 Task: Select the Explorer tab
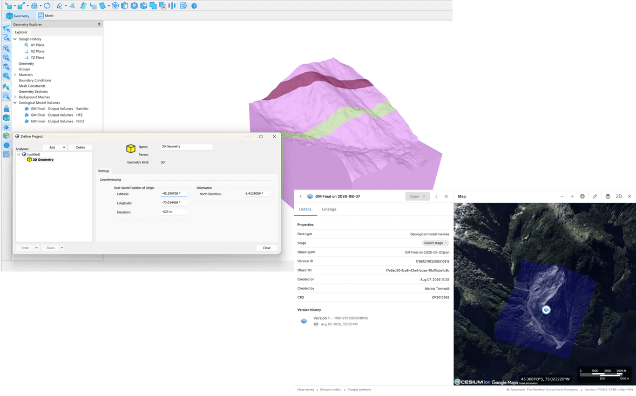tap(21, 32)
